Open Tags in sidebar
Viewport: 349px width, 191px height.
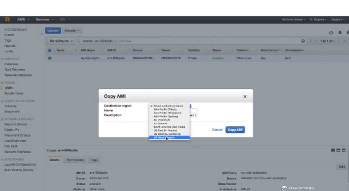8,40
